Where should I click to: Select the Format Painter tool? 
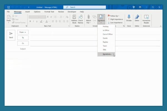[x=19, y=22]
